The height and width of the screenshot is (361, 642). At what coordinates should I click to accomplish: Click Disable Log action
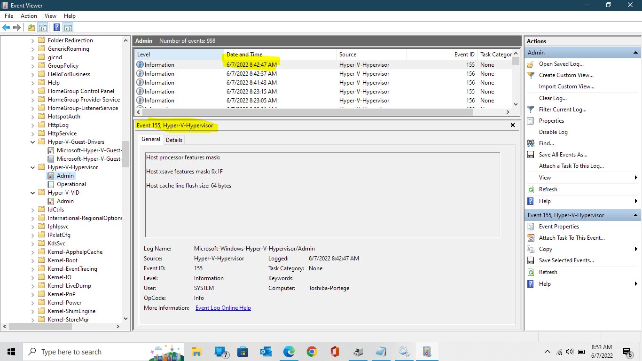(x=553, y=132)
